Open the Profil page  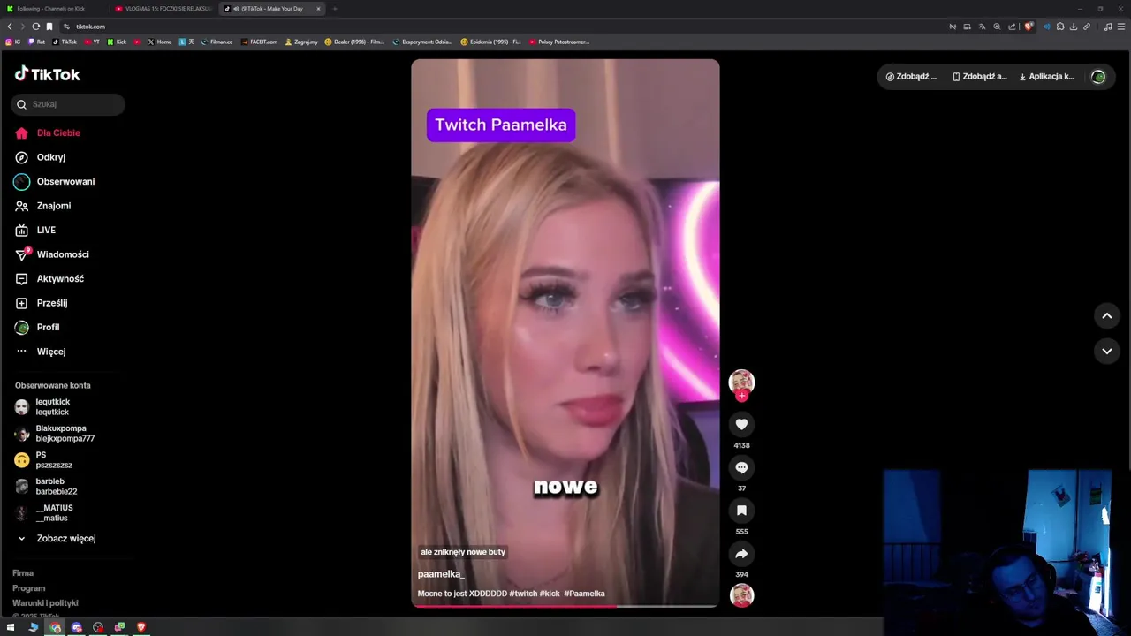click(x=37, y=327)
